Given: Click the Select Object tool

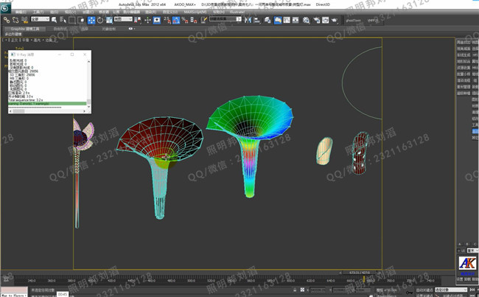Looking at the screenshot, I should click(x=54, y=20).
